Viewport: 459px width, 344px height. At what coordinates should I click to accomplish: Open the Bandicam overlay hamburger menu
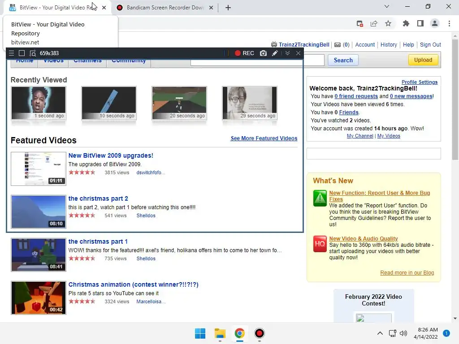click(x=11, y=53)
